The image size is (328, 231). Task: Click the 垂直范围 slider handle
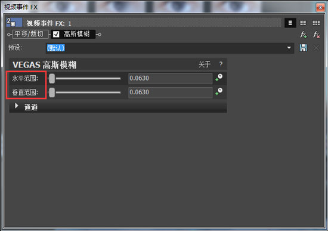(52, 93)
